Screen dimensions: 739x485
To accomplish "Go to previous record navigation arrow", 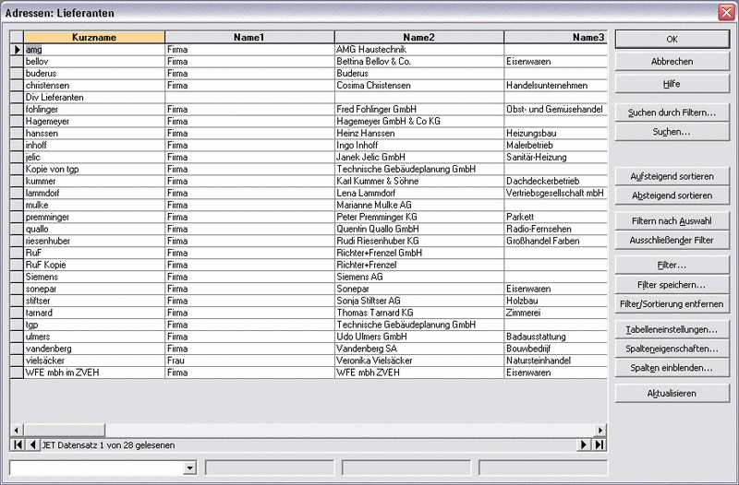I will [32, 444].
